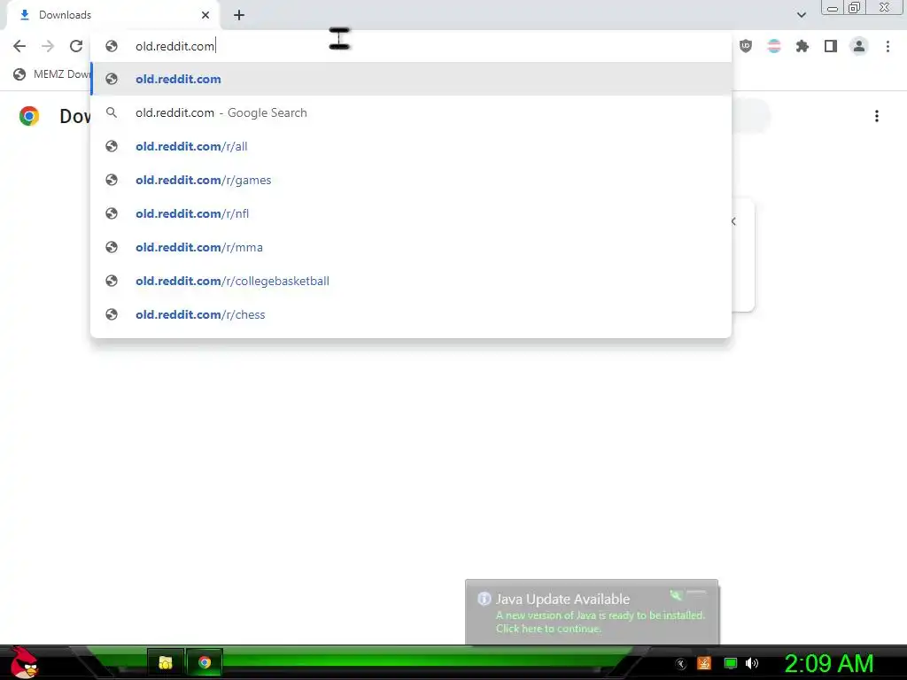
Task: Open the MEMZ Download bookmark
Action: pyautogui.click(x=52, y=74)
